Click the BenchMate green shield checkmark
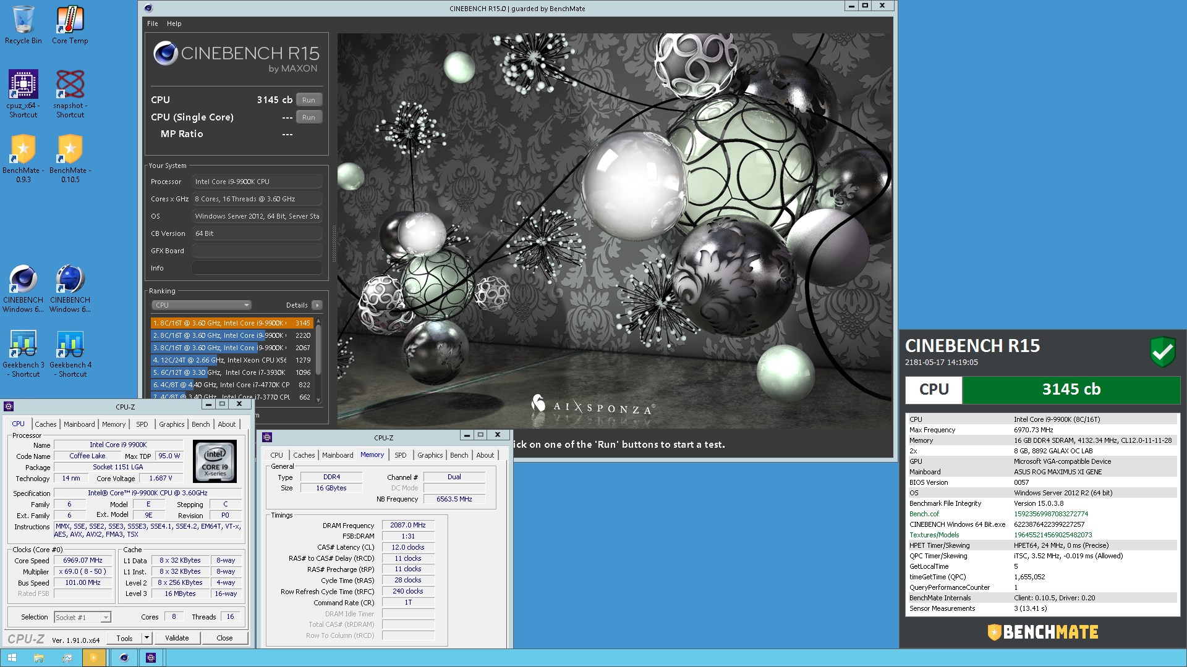This screenshot has width=1187, height=667. click(x=1162, y=352)
